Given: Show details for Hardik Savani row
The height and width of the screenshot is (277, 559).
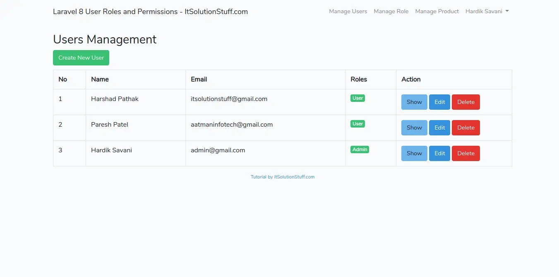Looking at the screenshot, I should (414, 154).
